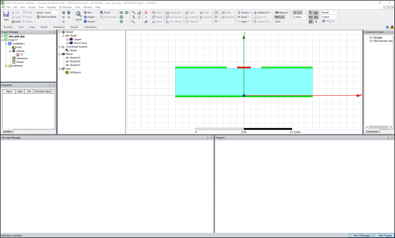Open the Modeler menu
The image size is (395, 238).
coord(52,7)
